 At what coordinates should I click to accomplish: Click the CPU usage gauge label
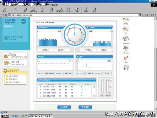pyautogui.click(x=102, y=96)
